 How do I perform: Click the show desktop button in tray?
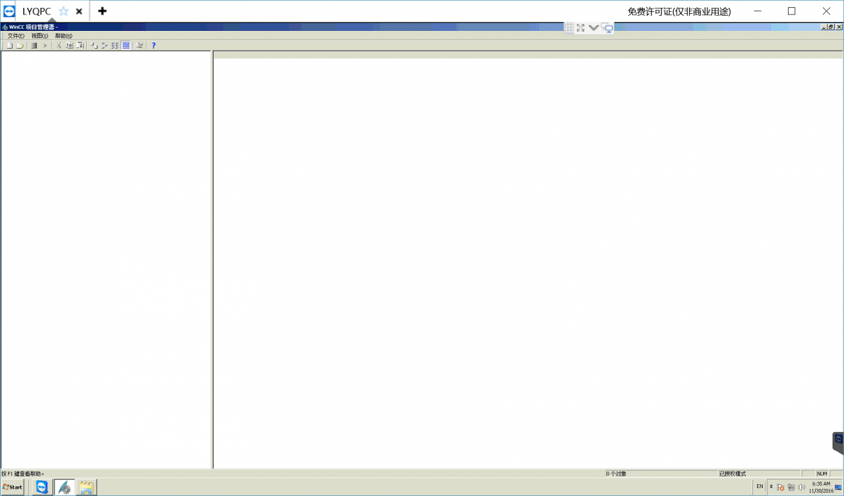pyautogui.click(x=839, y=487)
